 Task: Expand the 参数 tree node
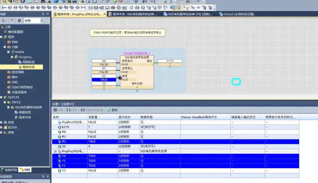1,132
